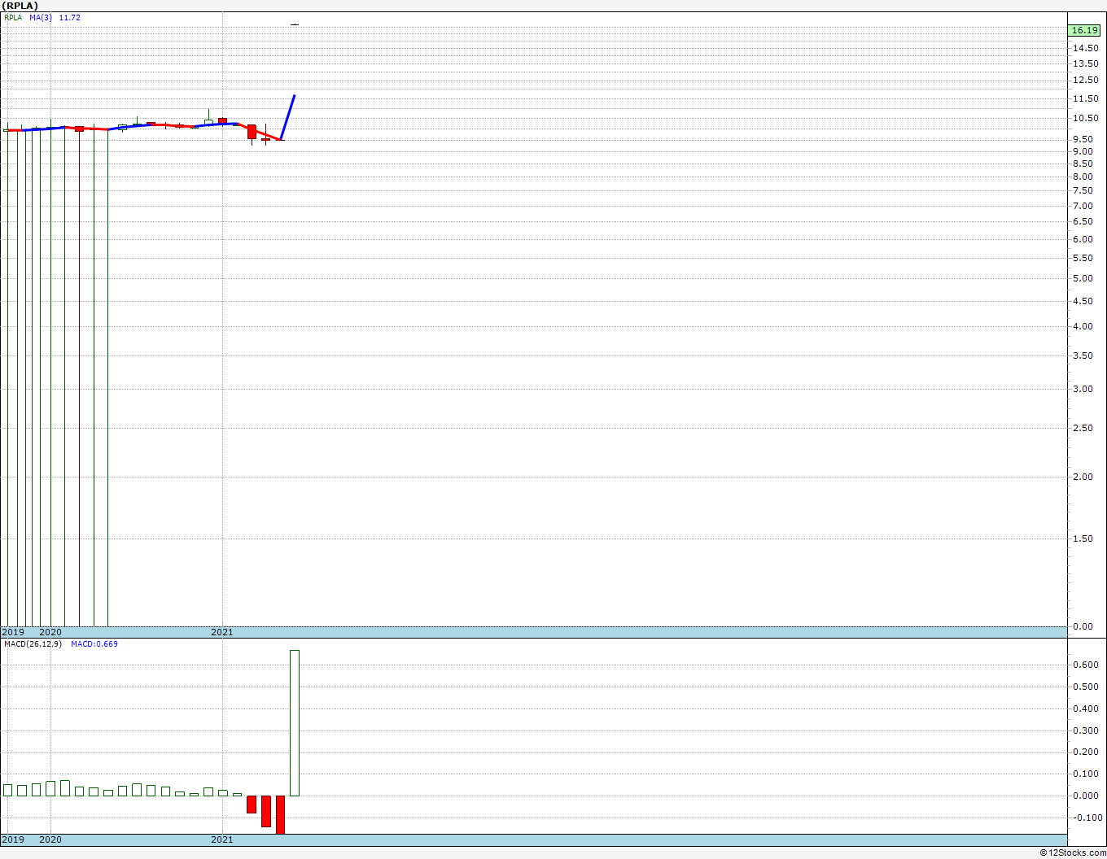1107x859 pixels.
Task: Click 2019 on the price chart time axis
Action: pyautogui.click(x=13, y=632)
